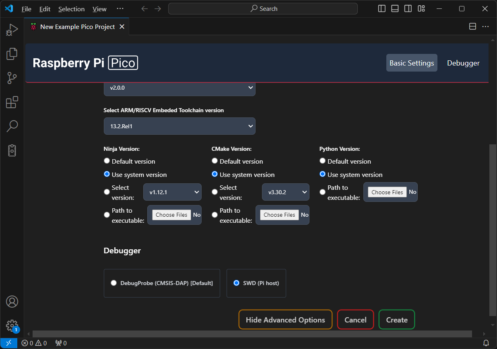
Task: Select CMake Default version radio
Action: click(214, 161)
